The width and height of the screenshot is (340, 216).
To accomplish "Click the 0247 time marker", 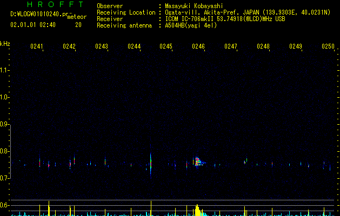I will pyautogui.click(x=231, y=46).
